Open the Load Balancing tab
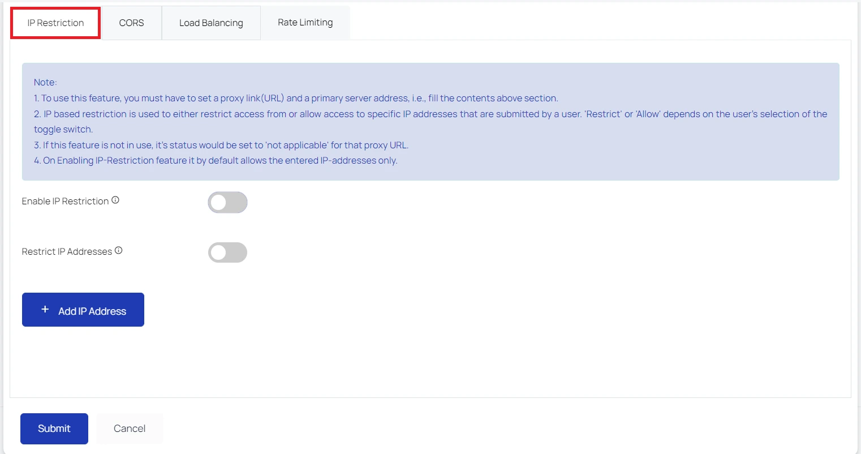This screenshot has height=454, width=861. pos(210,22)
